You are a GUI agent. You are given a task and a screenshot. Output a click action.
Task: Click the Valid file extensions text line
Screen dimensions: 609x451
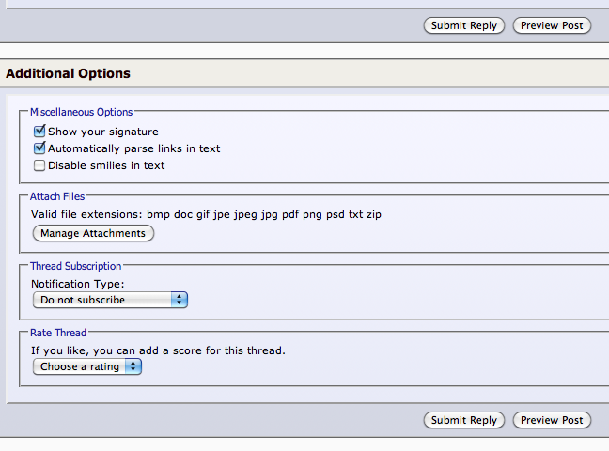coord(206,214)
